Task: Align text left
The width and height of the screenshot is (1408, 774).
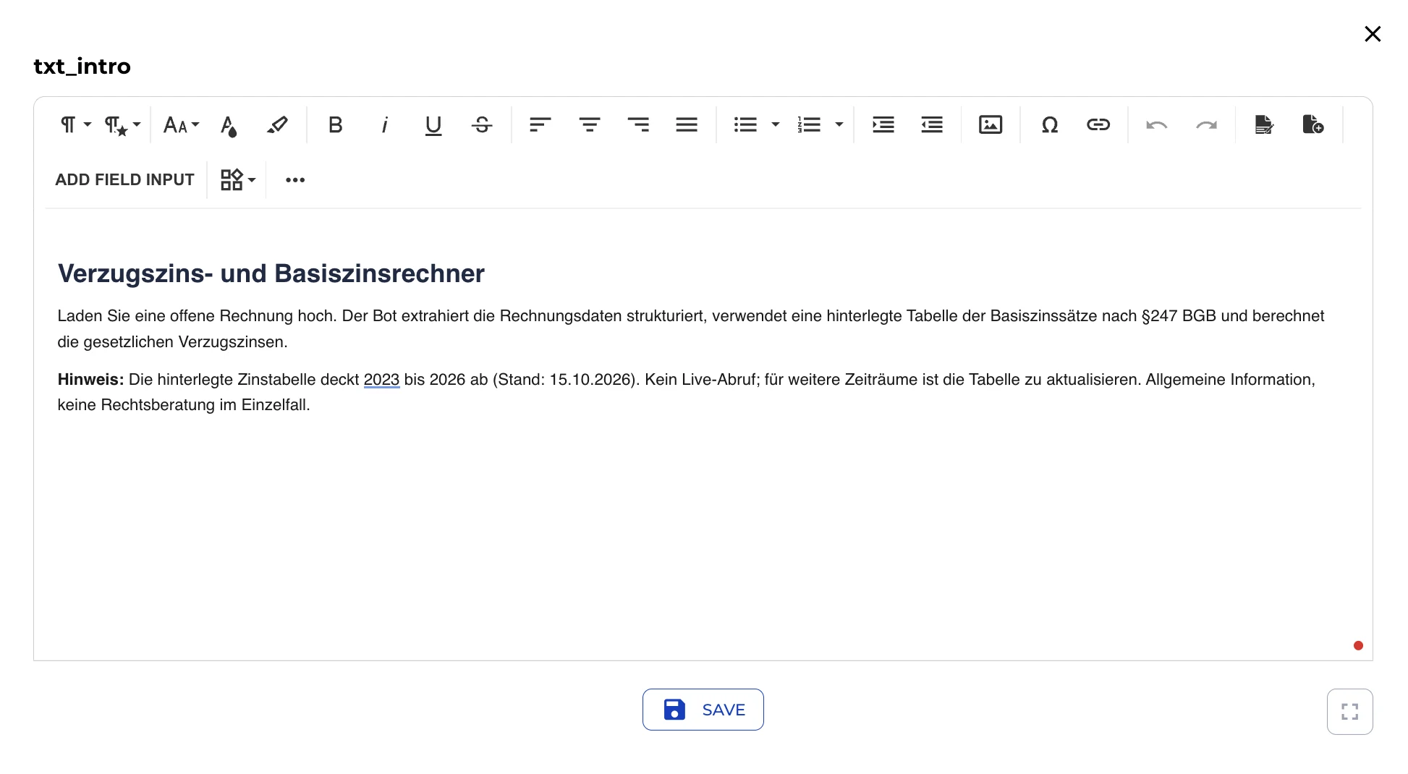Action: (540, 125)
